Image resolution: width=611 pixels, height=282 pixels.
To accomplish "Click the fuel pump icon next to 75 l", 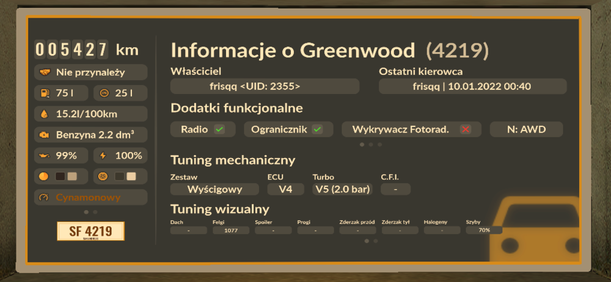I will [x=45, y=93].
